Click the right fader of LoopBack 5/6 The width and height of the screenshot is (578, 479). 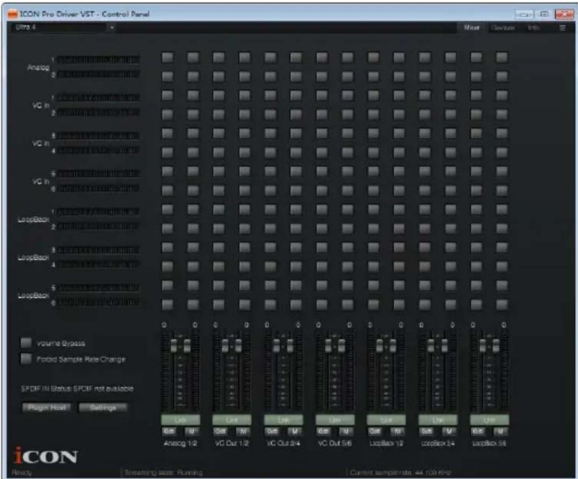point(496,346)
